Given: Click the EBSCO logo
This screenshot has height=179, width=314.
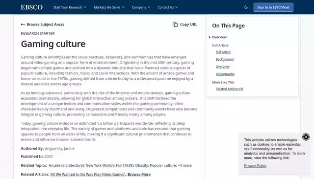Looking at the screenshot, I should pyautogui.click(x=31, y=7).
